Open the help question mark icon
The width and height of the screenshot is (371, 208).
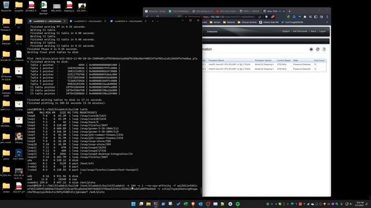coord(324,49)
